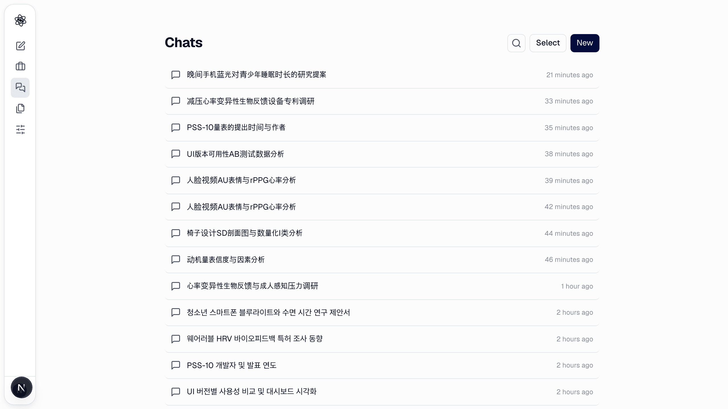The width and height of the screenshot is (728, 409).
Task: Click the New chat button
Action: click(x=585, y=43)
